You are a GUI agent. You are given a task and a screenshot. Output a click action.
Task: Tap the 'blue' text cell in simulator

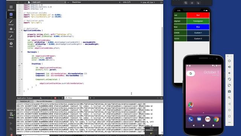click(180, 27)
